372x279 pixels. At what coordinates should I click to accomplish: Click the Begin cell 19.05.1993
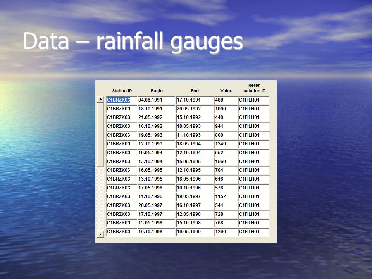[157, 135]
